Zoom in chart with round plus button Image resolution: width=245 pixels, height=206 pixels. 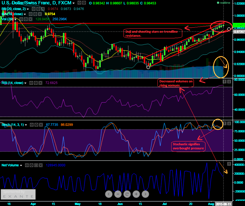[x=136, y=194]
